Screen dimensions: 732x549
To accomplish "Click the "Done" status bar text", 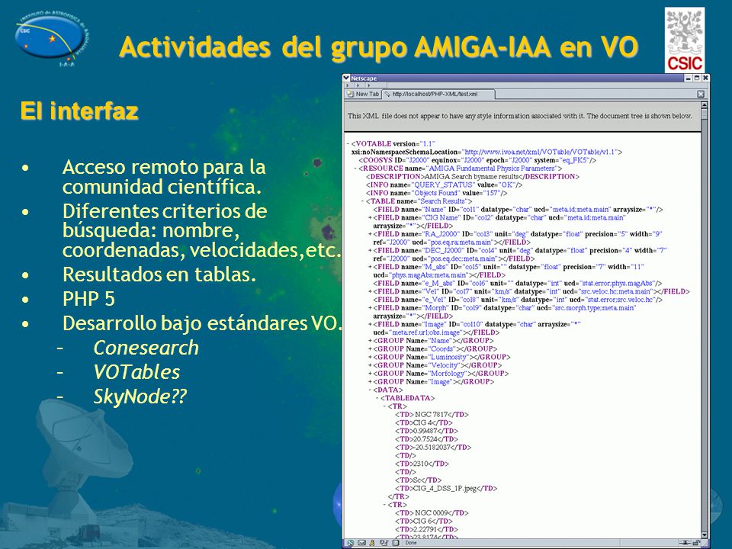I will click(411, 543).
